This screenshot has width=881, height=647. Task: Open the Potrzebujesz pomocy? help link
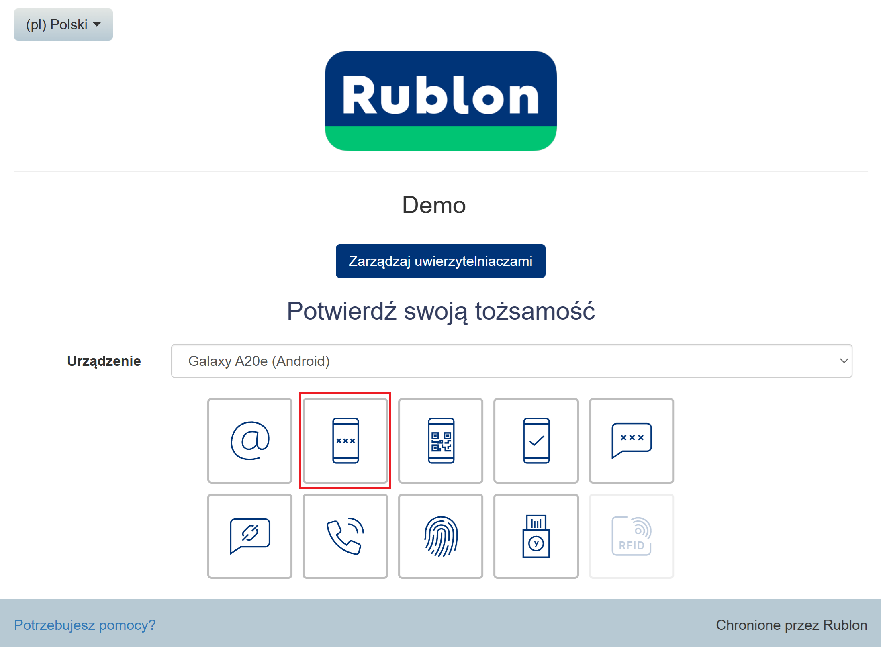(x=85, y=625)
